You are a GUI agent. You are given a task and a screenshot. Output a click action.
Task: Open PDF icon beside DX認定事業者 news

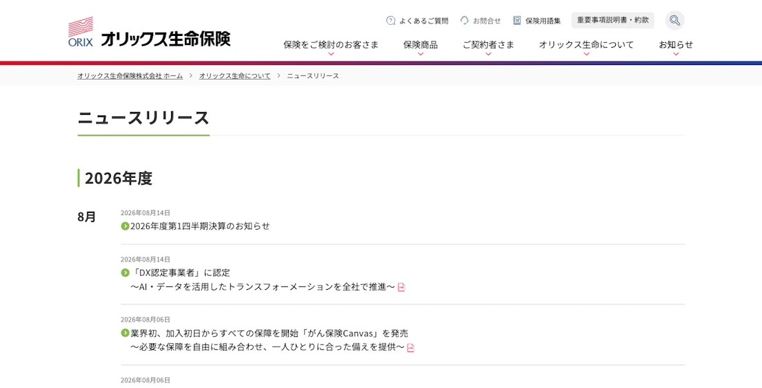point(401,287)
